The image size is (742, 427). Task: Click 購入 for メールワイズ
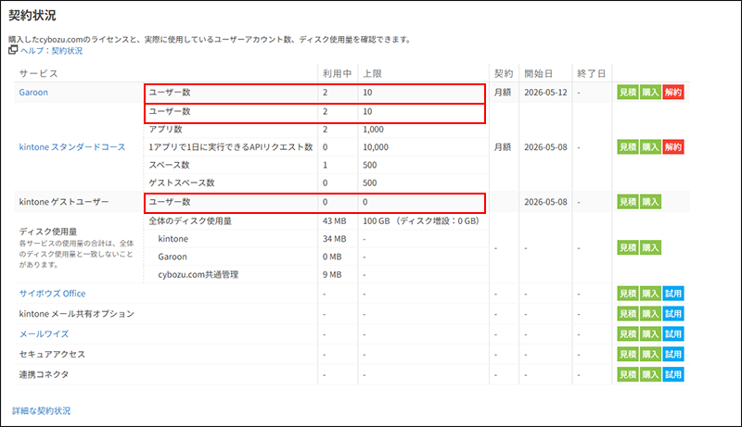[x=650, y=334]
